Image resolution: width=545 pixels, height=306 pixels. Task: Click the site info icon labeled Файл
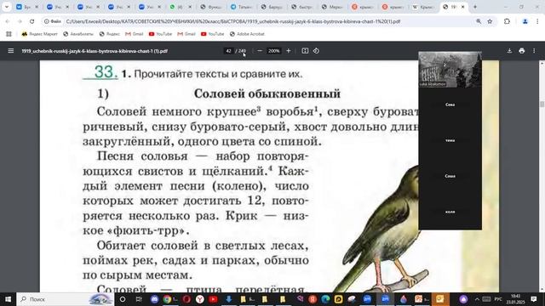pyautogui.click(x=53, y=21)
